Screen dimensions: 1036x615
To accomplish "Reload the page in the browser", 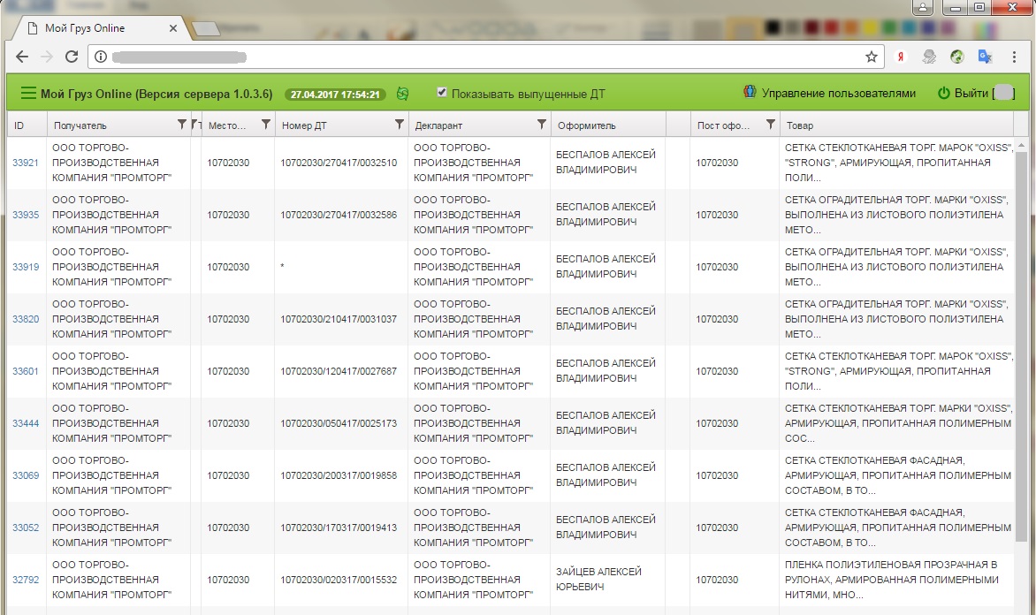I will point(72,57).
